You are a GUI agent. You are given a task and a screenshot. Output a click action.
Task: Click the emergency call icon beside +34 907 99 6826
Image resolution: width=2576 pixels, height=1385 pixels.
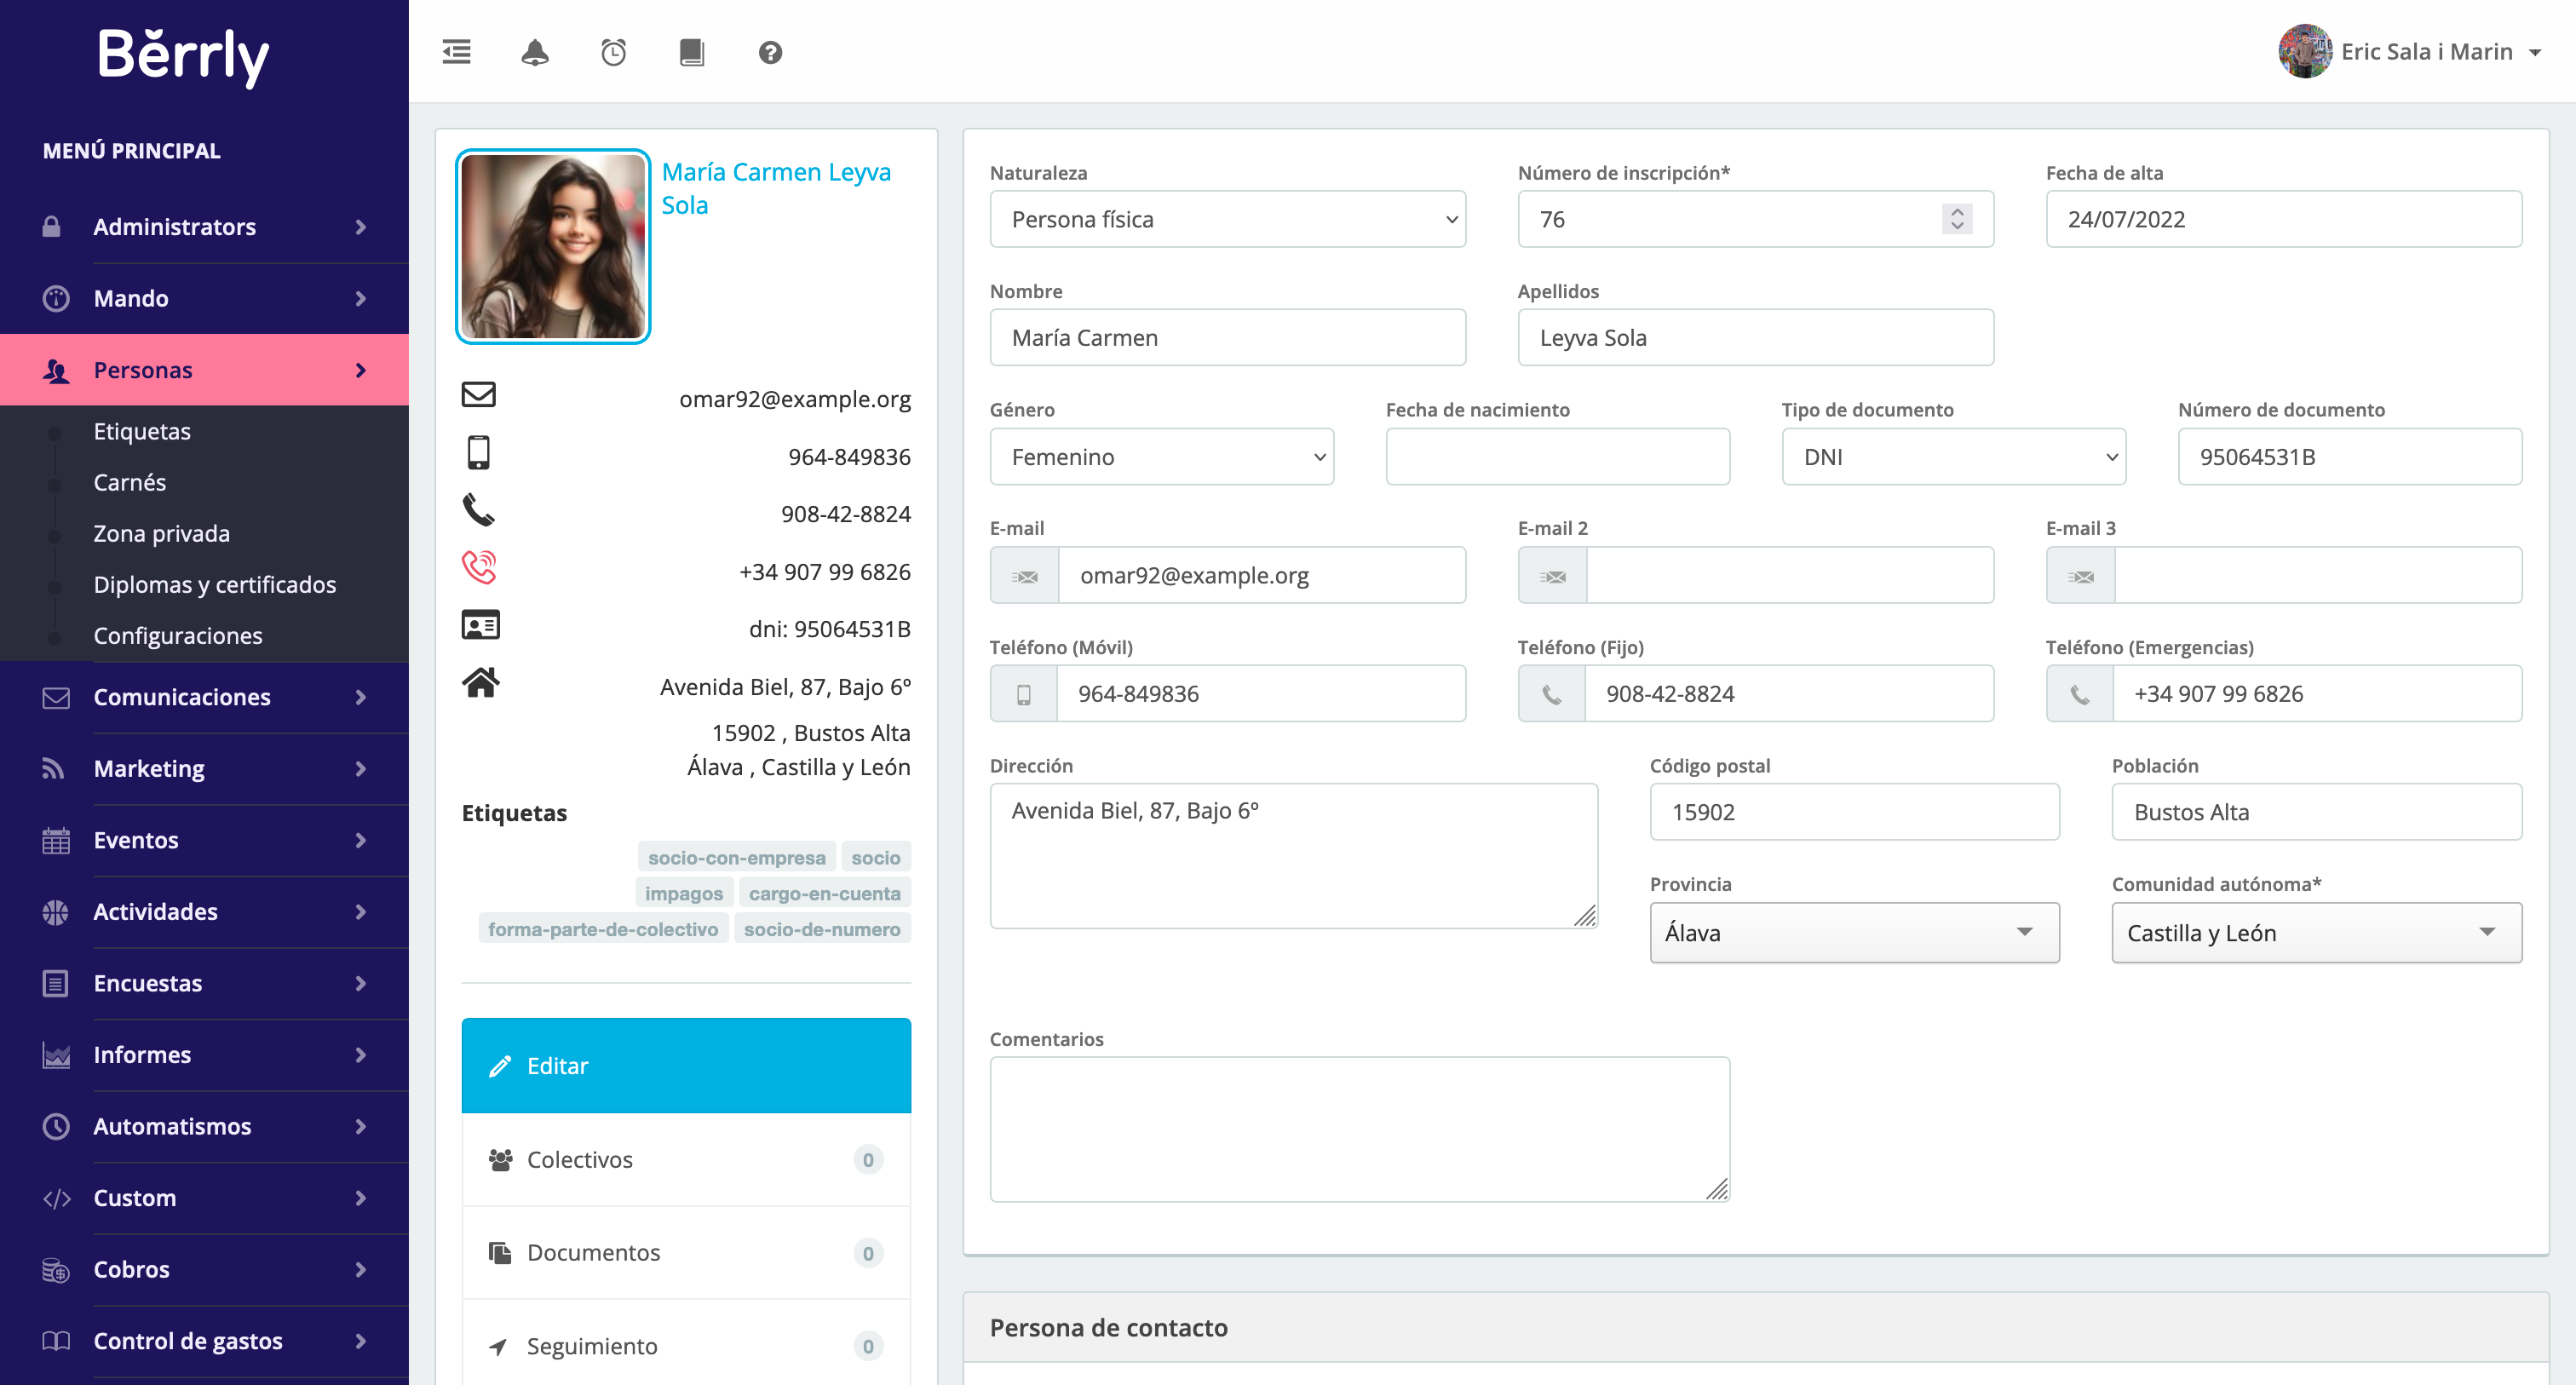coord(479,568)
